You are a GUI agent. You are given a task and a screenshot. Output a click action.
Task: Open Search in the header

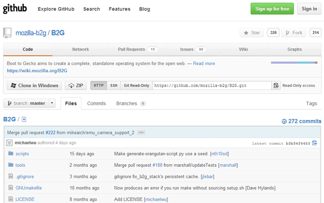tap(92, 9)
